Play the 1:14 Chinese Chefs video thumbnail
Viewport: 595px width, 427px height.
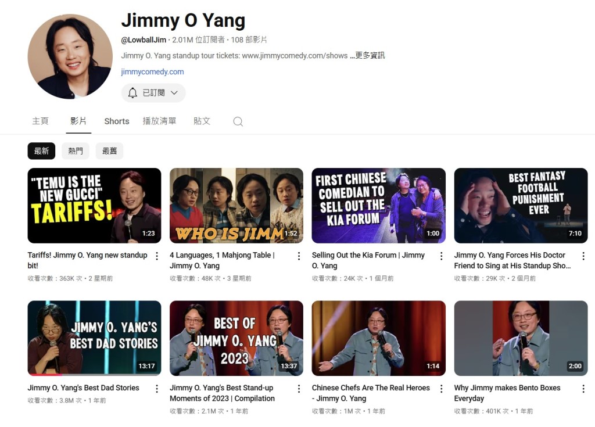(379, 338)
